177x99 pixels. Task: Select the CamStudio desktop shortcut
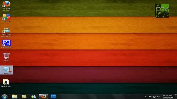point(6,44)
